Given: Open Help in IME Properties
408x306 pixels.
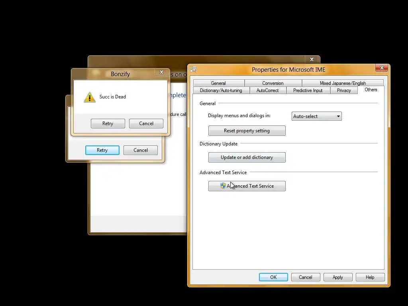Looking at the screenshot, I should (x=370, y=277).
